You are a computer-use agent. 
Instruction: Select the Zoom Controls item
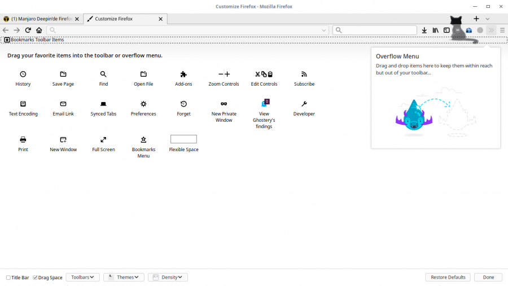224,74
